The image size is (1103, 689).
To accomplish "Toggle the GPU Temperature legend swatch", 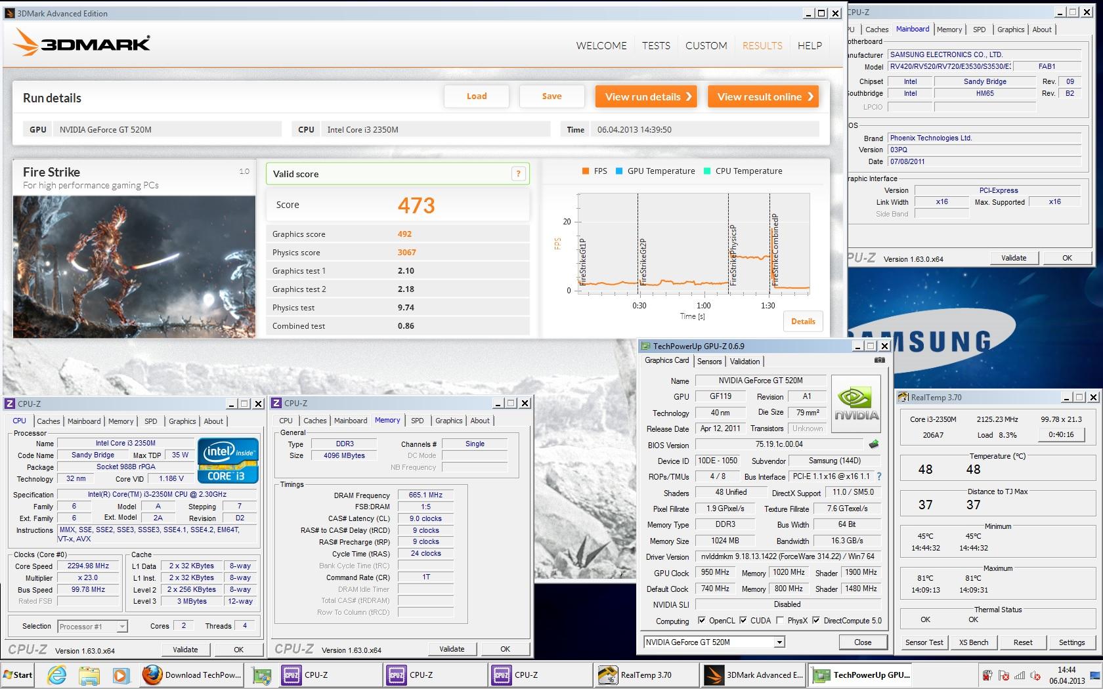I will 619,171.
